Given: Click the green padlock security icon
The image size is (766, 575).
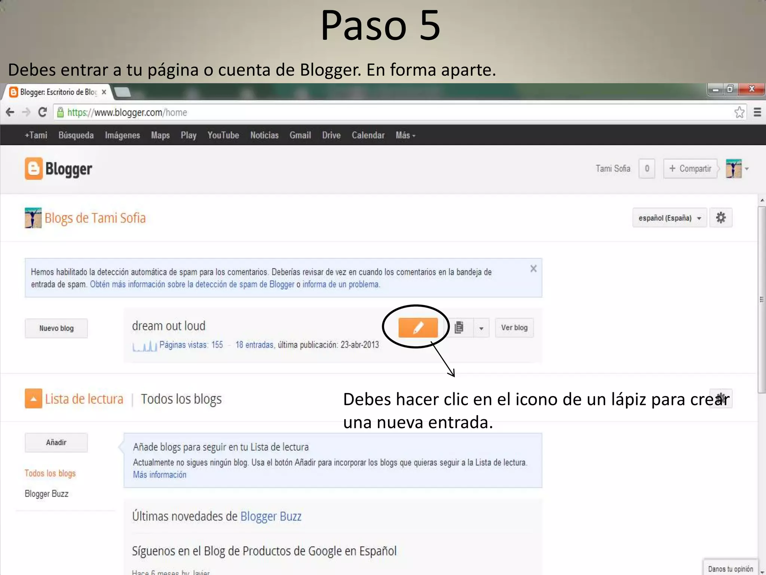Looking at the screenshot, I should click(x=60, y=112).
